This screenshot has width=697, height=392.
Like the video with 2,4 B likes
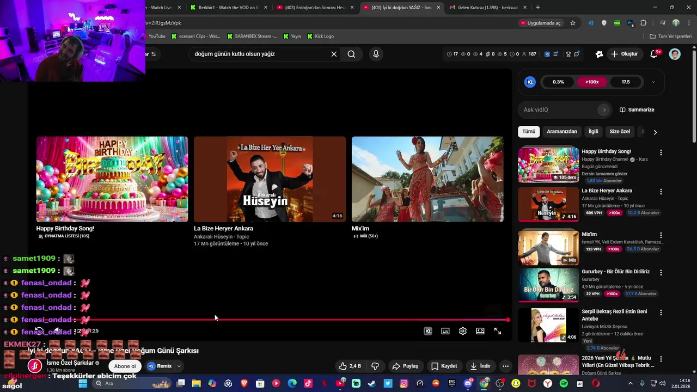(x=350, y=366)
